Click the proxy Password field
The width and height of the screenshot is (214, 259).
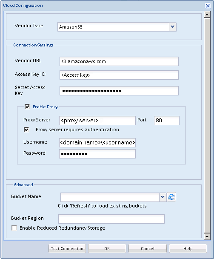tap(97, 154)
